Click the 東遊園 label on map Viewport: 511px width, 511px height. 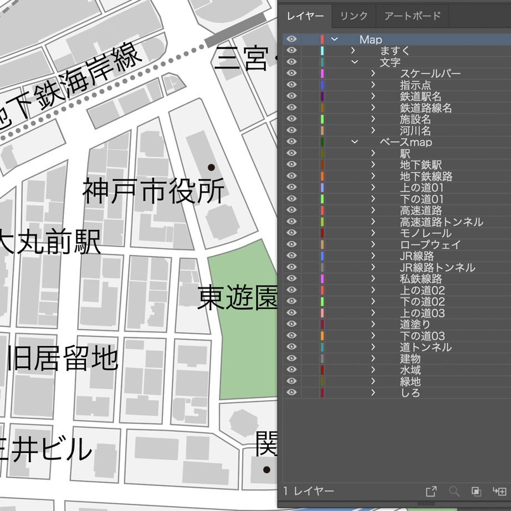coord(237,297)
